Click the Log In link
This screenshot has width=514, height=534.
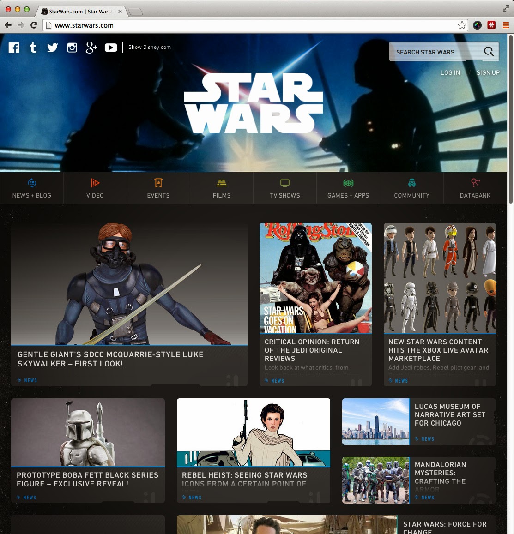450,72
